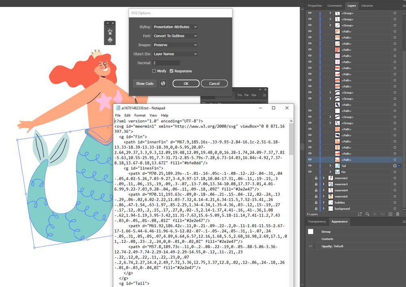Switch to the Properties tab
Image resolution: width=406 pixels, height=287 pixels.
315,5
